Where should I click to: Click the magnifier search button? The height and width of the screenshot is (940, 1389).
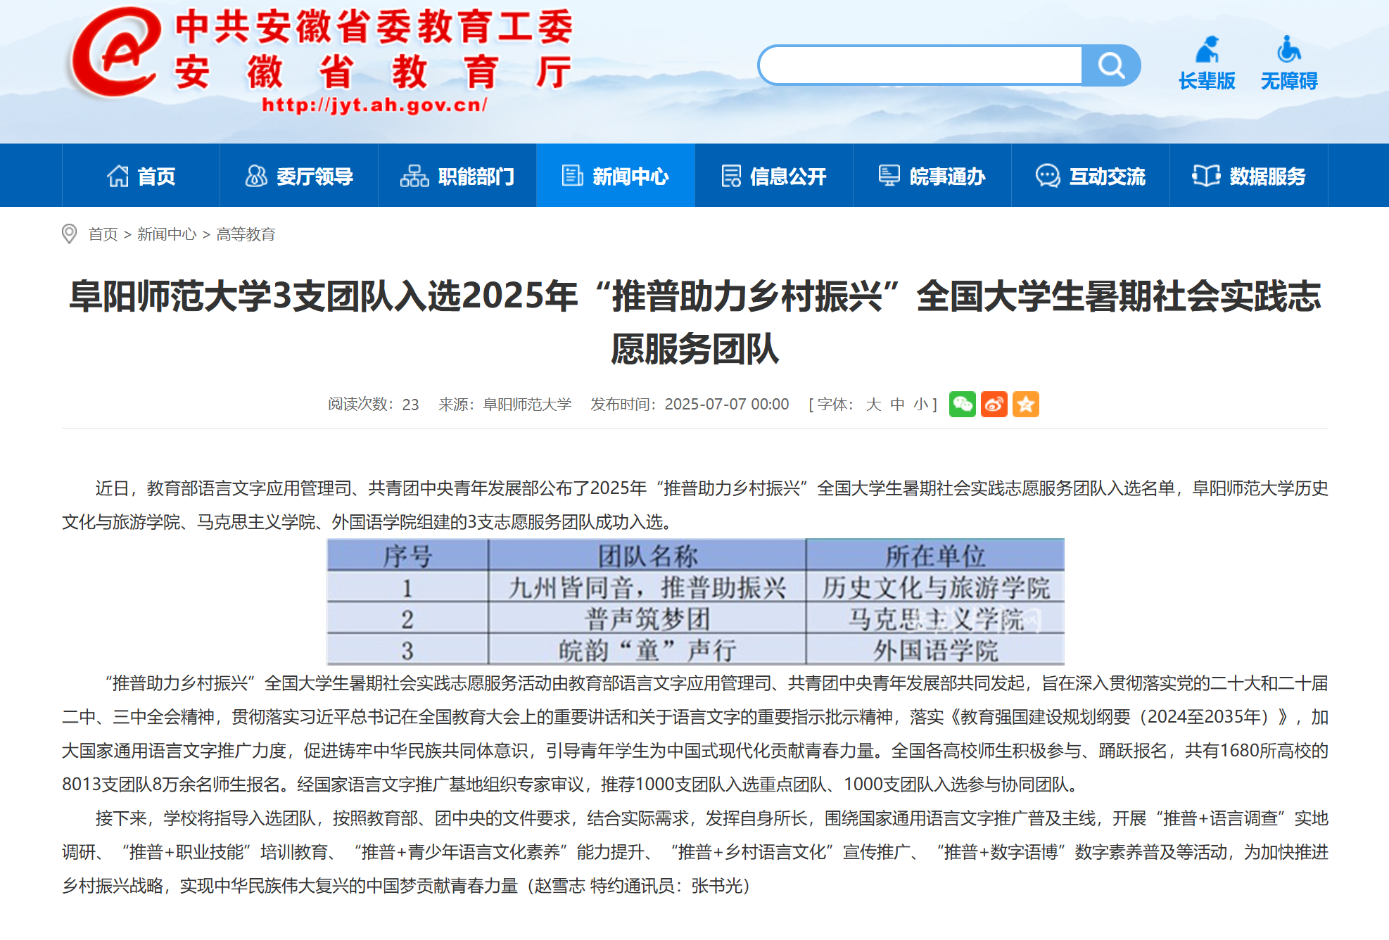coord(1110,65)
